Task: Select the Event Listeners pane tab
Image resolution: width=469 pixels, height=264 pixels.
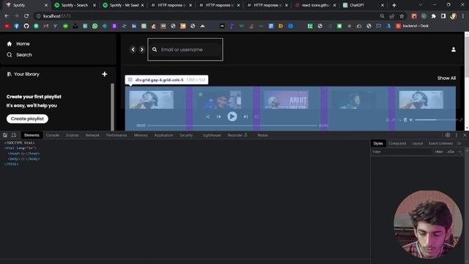Action: pos(440,144)
